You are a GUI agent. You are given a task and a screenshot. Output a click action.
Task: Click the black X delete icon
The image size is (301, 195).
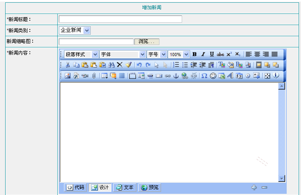[120, 65]
